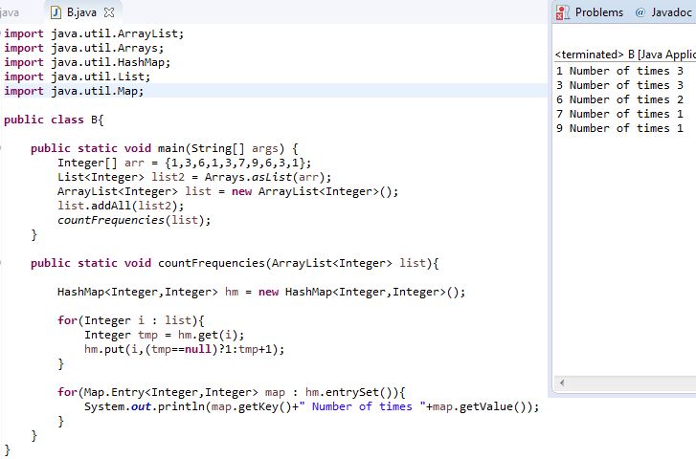Click the 'public class B{' declaration
This screenshot has width=696, height=459.
(54, 120)
